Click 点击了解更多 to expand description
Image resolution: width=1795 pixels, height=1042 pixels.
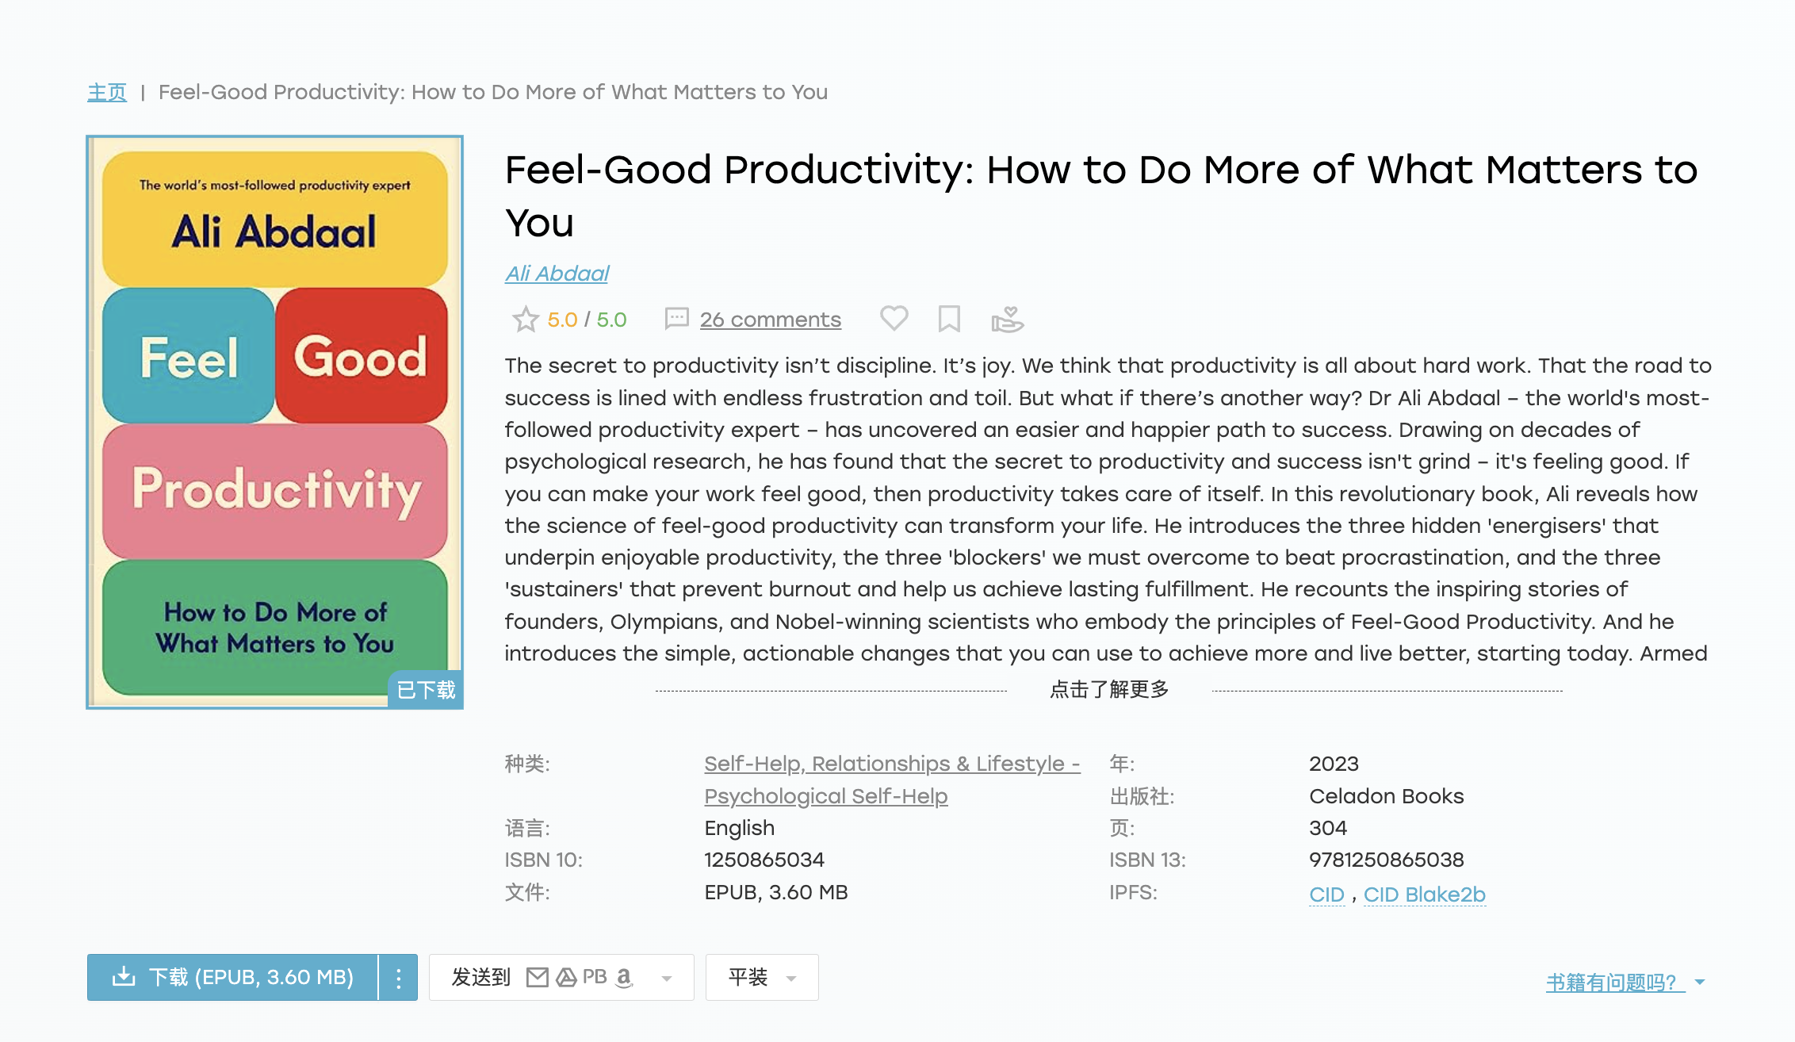[x=1109, y=689]
